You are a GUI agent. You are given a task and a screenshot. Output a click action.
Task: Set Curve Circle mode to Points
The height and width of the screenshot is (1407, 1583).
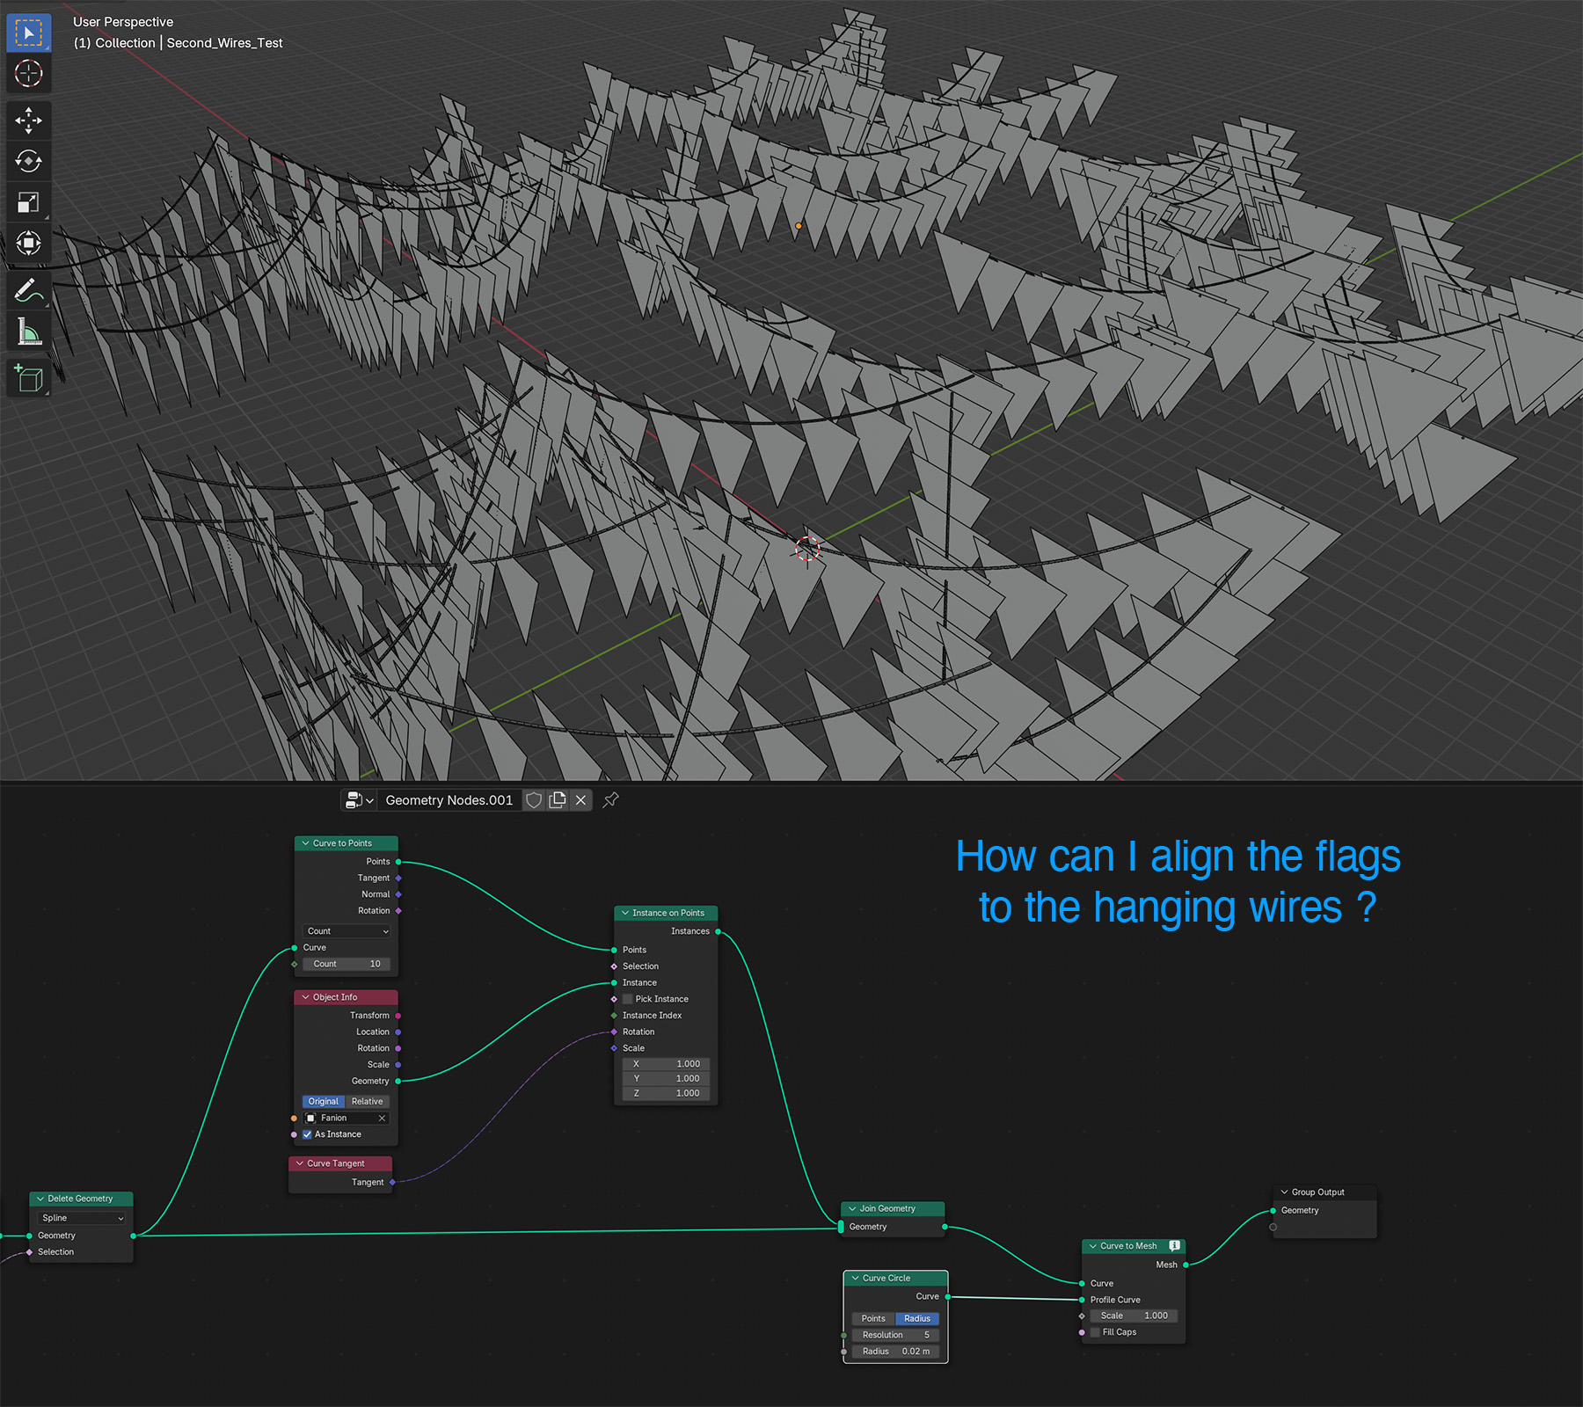pyautogui.click(x=873, y=1319)
